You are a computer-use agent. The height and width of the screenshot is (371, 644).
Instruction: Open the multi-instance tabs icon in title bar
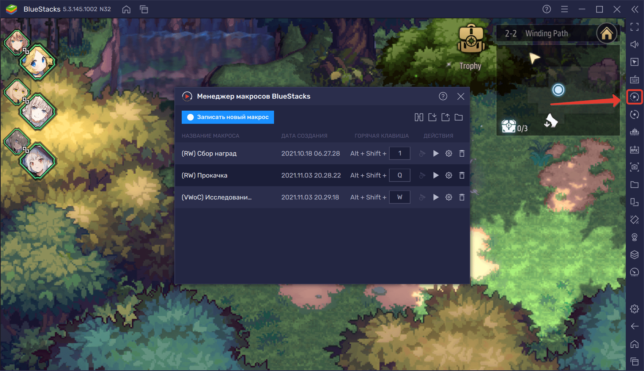click(144, 9)
